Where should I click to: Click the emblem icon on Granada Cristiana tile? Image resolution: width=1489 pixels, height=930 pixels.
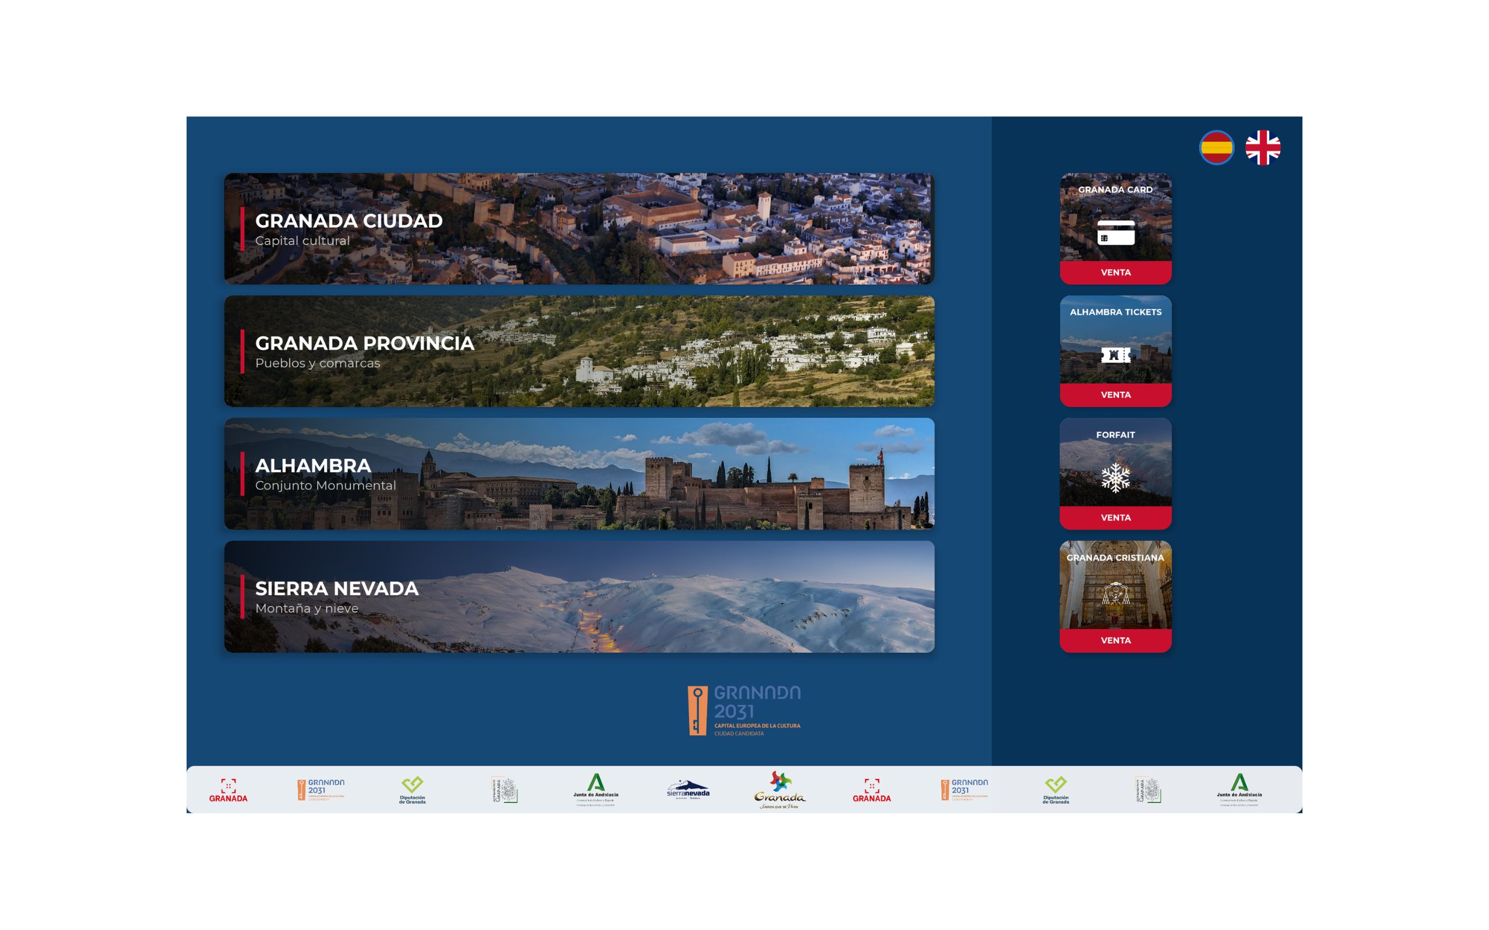click(x=1116, y=594)
